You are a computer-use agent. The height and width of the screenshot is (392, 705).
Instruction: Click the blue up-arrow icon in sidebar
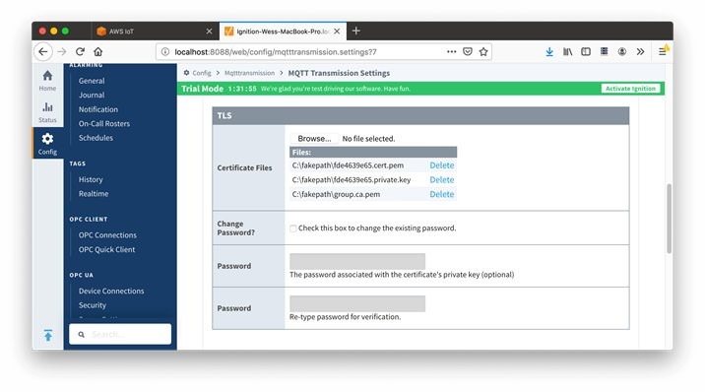pos(48,335)
